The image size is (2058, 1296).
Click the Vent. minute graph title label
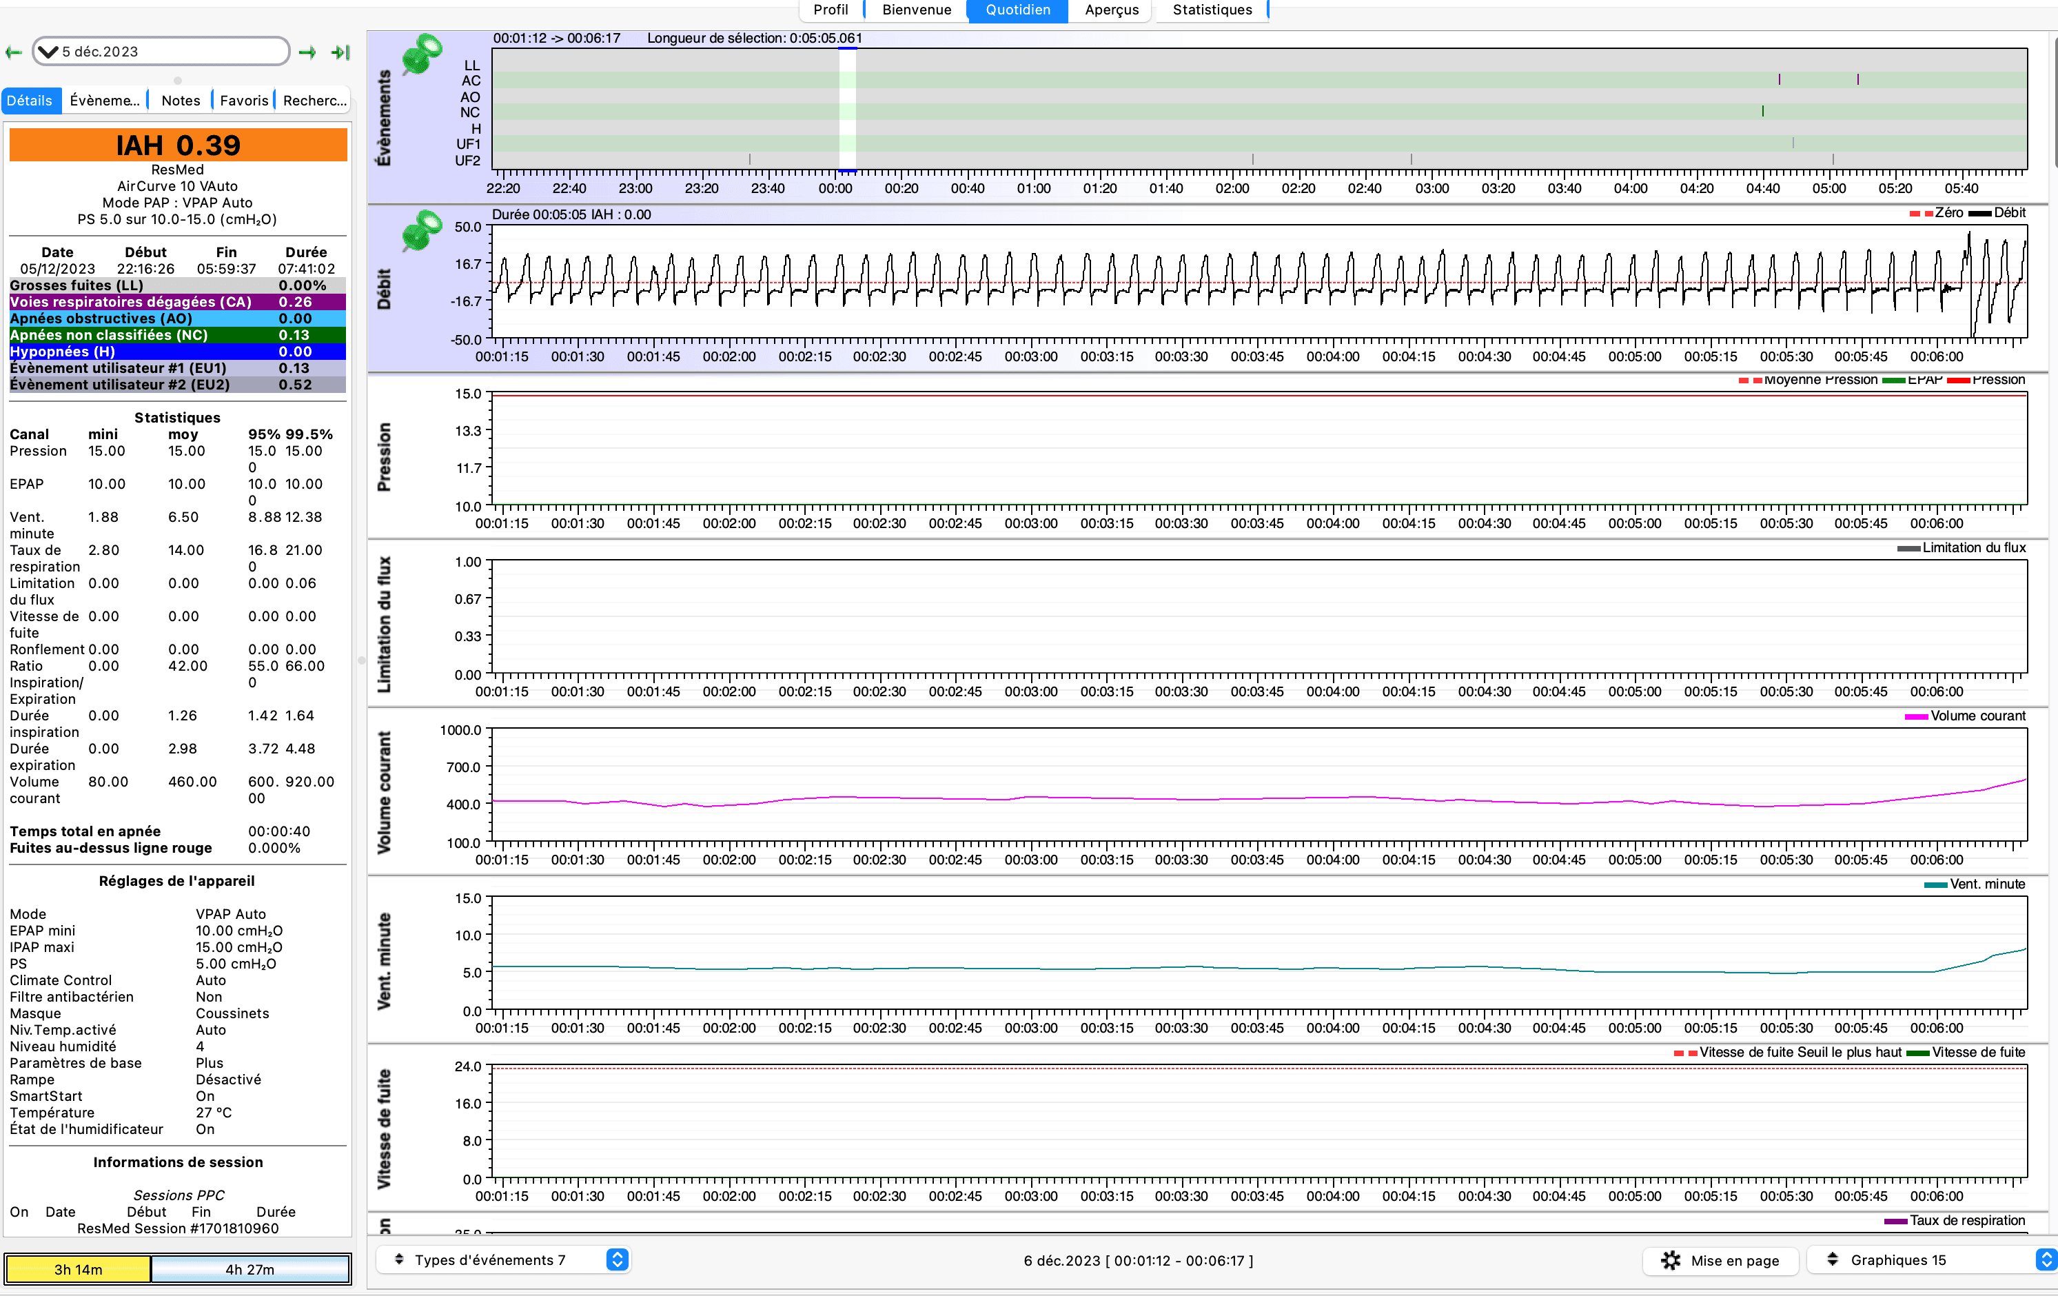coord(384,961)
